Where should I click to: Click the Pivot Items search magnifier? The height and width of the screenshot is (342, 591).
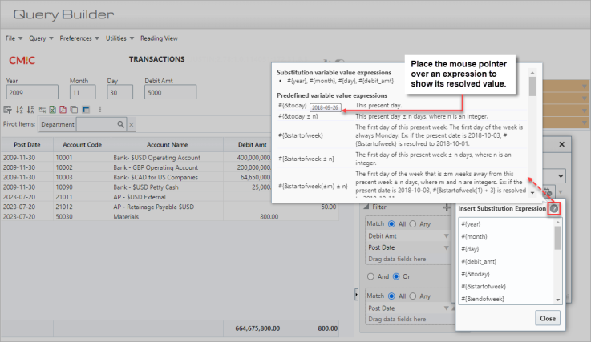coord(120,124)
